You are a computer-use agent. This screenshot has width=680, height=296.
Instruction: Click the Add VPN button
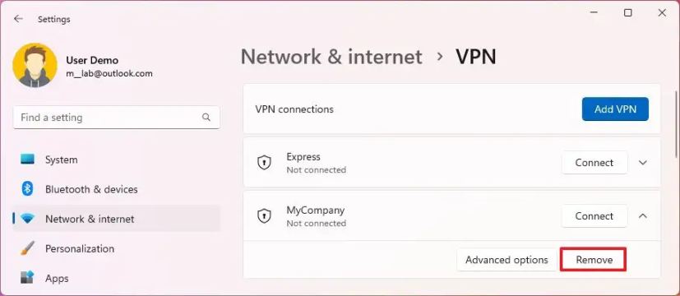[615, 109]
